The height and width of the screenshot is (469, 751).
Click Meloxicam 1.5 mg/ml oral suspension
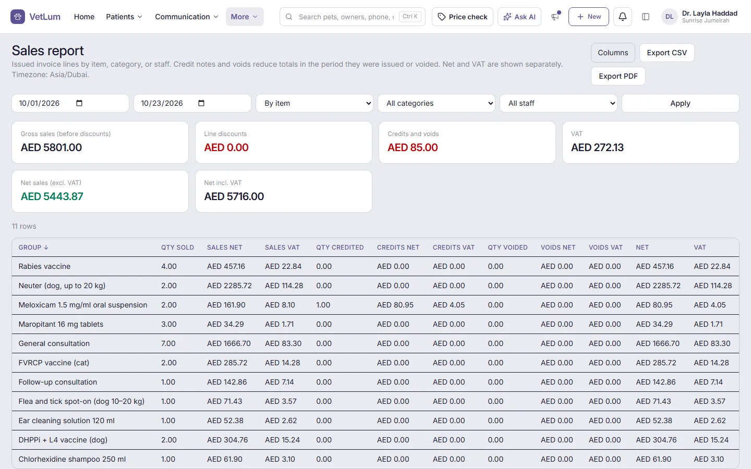83,305
